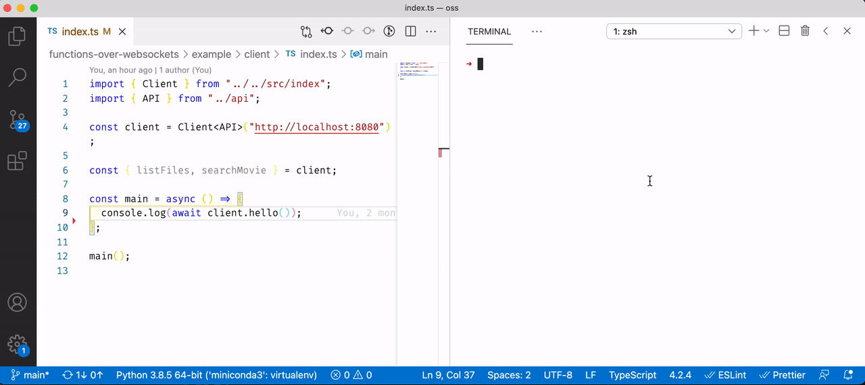
Task: Synchronize changes 1↓ 0↑ in status bar
Action: 82,375
